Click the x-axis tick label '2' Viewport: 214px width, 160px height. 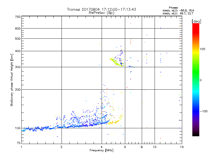click(x=62, y=147)
